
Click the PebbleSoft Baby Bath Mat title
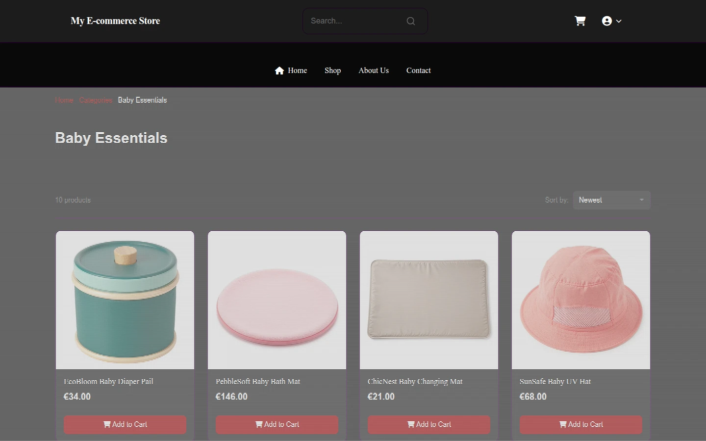pos(258,381)
